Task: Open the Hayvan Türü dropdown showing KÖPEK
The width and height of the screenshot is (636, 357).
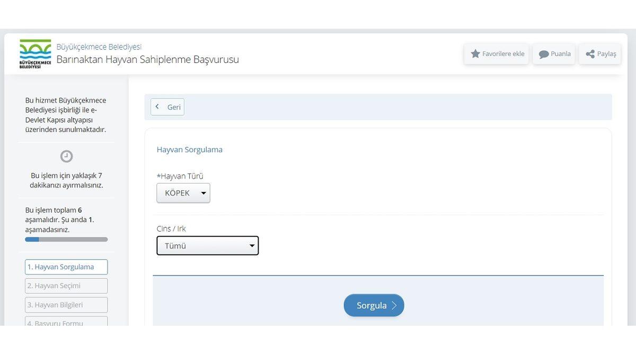Action: click(183, 193)
